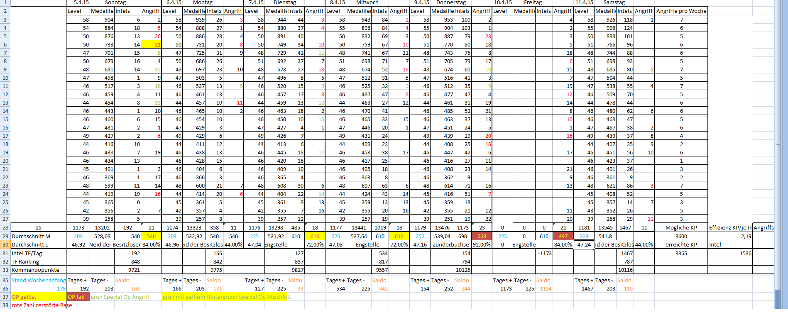
Task: Click the "TF Ranking" row label
Action: (x=38, y=261)
